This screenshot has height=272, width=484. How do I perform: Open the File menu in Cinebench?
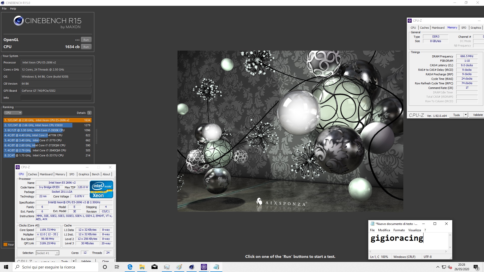(4, 9)
